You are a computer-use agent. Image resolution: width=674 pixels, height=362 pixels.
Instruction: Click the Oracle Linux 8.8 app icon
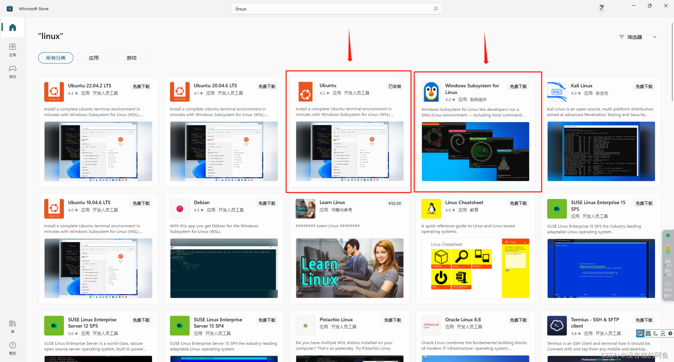pyautogui.click(x=431, y=326)
